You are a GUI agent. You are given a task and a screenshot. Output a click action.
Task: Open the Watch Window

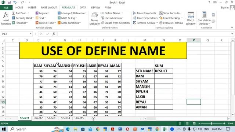click(191, 18)
